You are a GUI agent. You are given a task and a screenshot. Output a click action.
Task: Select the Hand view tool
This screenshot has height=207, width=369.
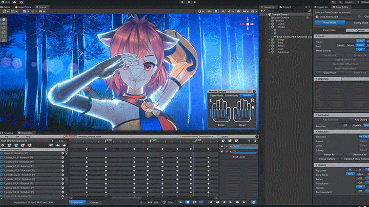(4, 19)
